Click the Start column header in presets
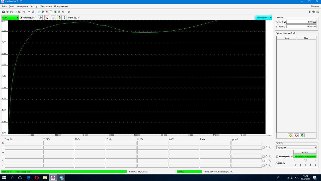The height and width of the screenshot is (181, 321). click(286, 38)
